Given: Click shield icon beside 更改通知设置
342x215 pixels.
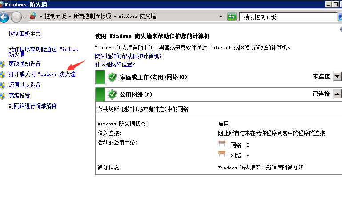Looking at the screenshot, I should 3,64.
